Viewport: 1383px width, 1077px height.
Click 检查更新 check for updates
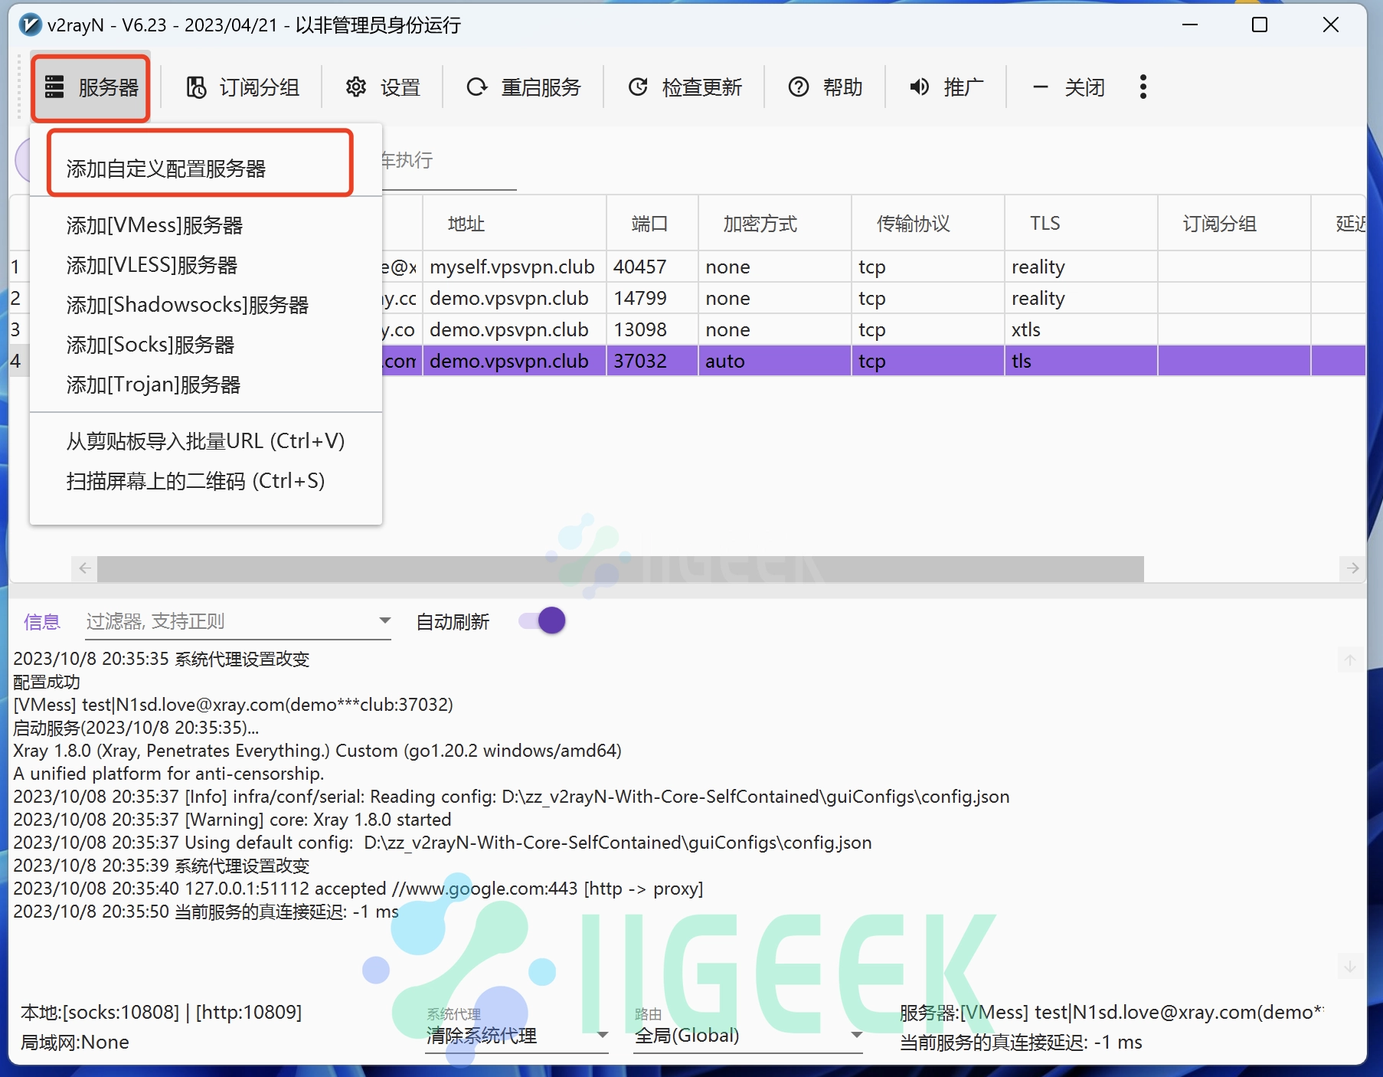(685, 87)
